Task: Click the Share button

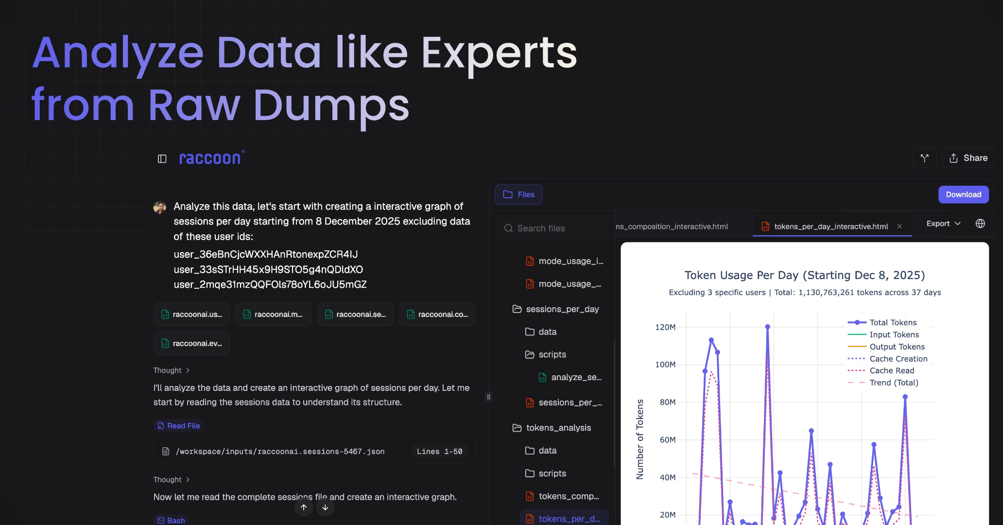Action: pyautogui.click(x=968, y=158)
